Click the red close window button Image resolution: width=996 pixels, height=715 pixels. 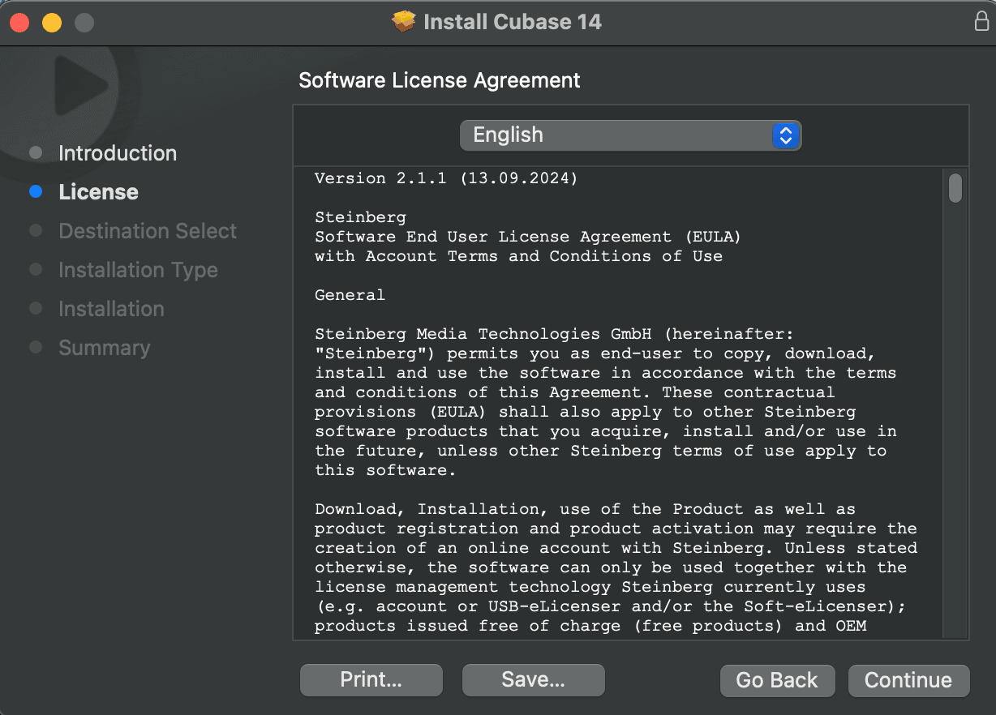click(19, 22)
